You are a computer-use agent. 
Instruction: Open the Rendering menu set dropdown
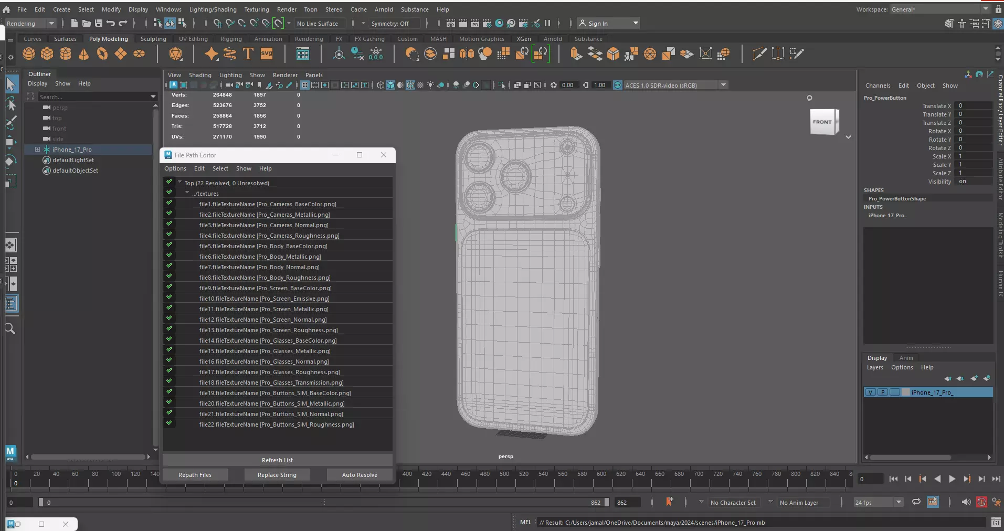coord(30,24)
